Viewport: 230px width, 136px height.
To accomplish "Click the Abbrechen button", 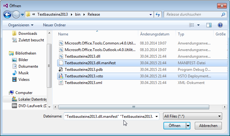I will click(208, 126).
